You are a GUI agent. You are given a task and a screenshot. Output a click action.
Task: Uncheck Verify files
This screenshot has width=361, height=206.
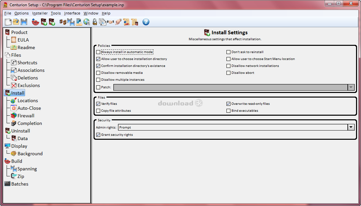click(x=98, y=104)
